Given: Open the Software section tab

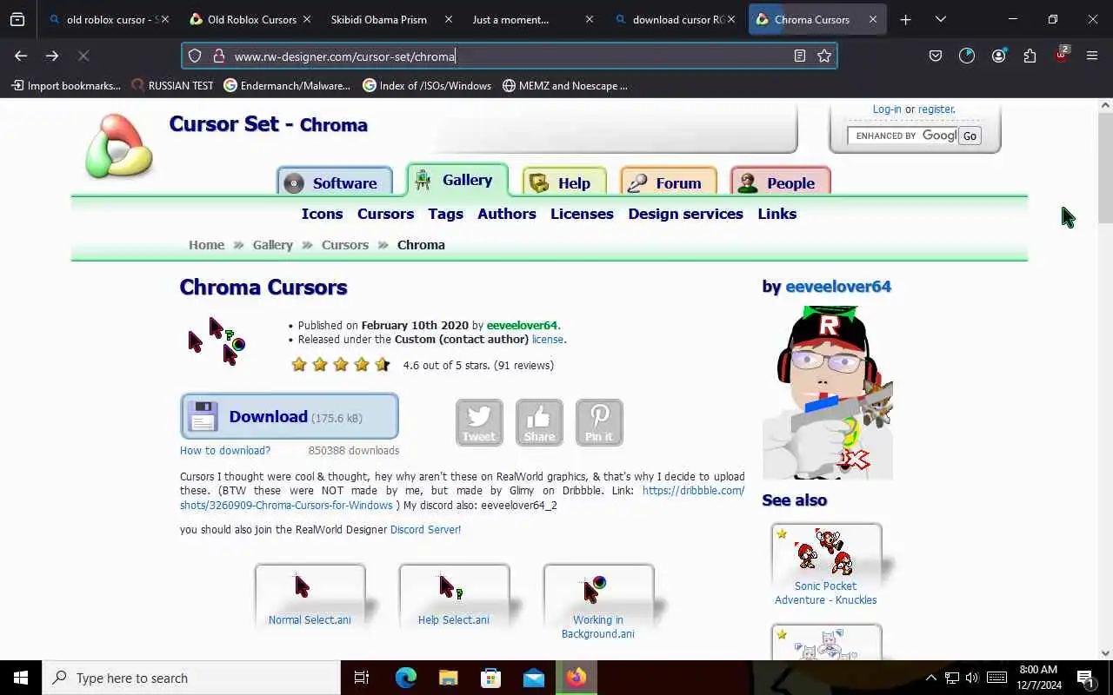Looking at the screenshot, I should point(335,182).
